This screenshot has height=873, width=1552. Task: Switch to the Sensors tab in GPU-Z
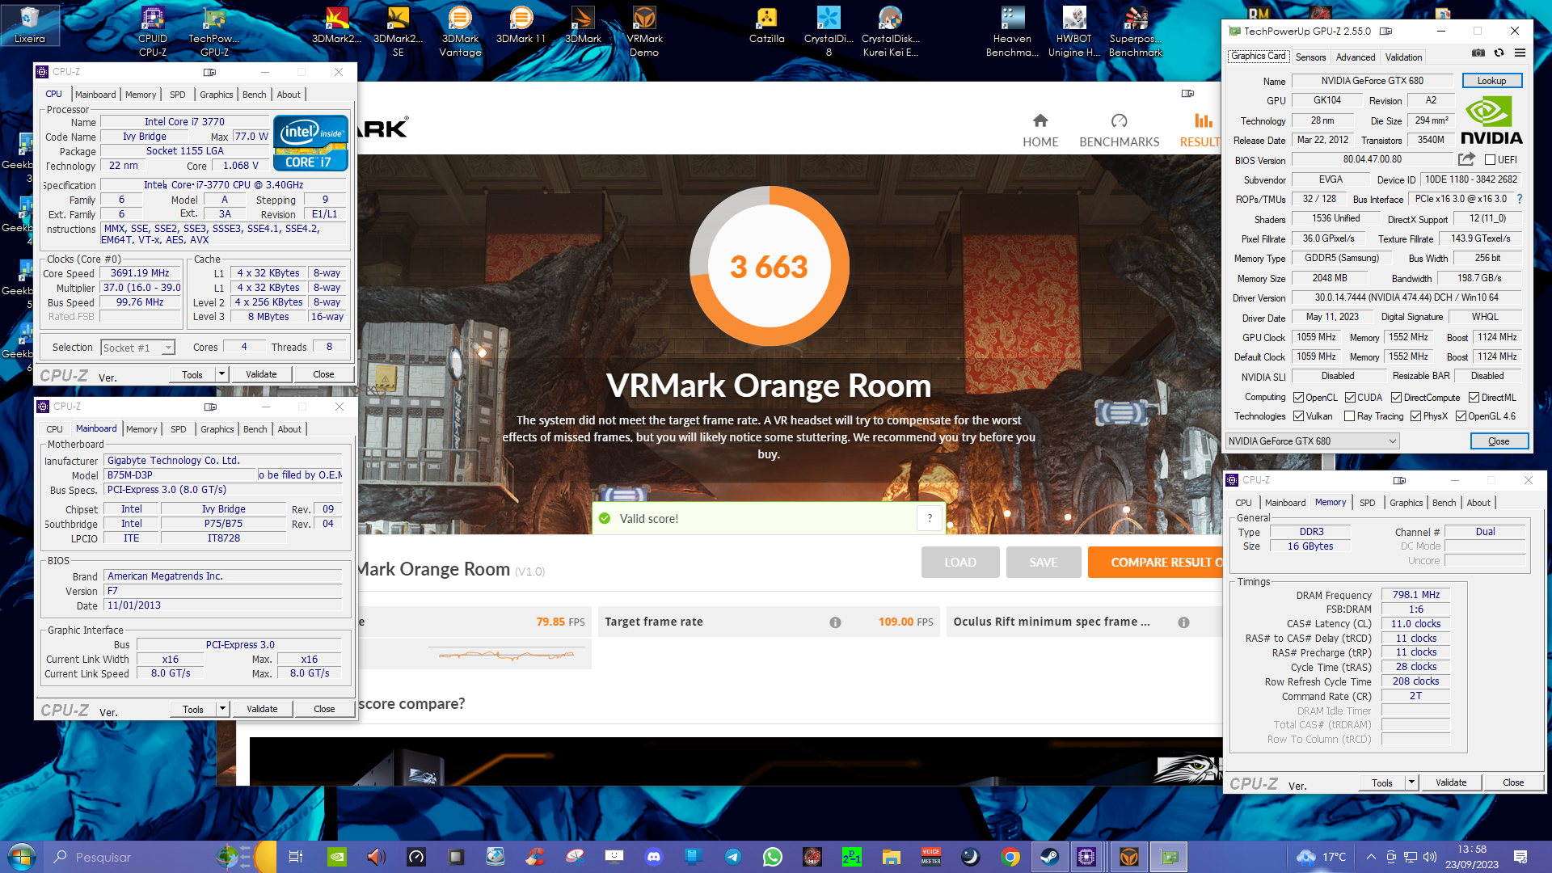coord(1310,57)
